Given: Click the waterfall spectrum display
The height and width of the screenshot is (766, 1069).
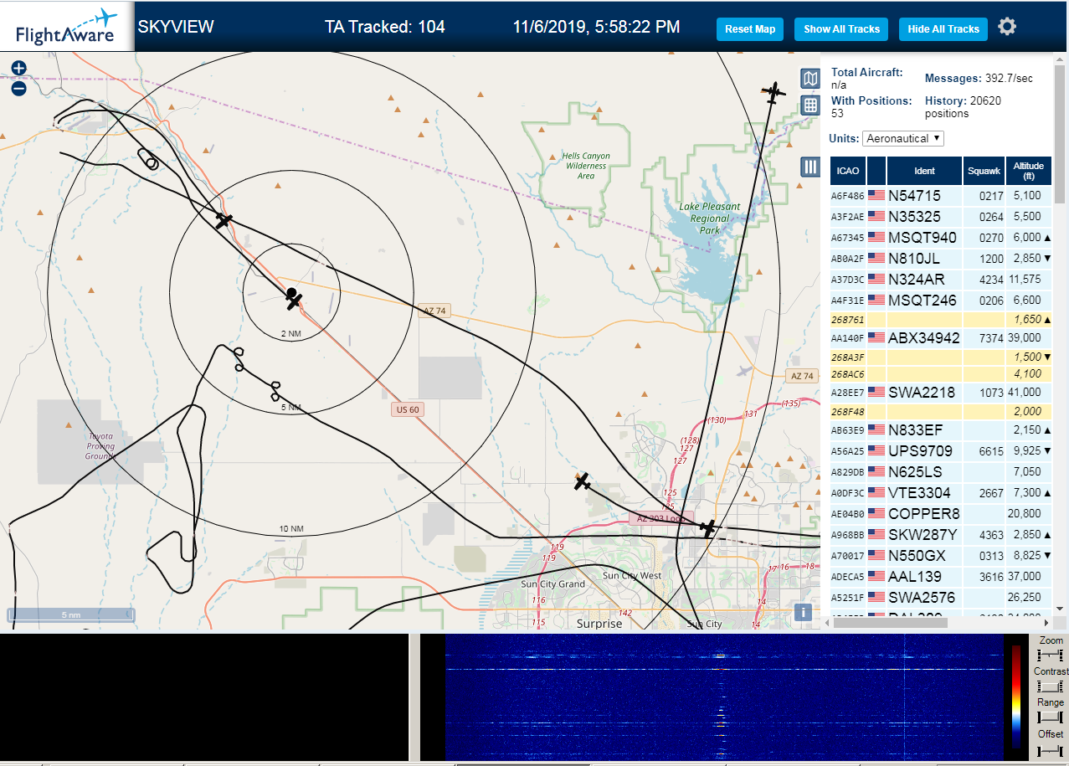Looking at the screenshot, I should (724, 697).
